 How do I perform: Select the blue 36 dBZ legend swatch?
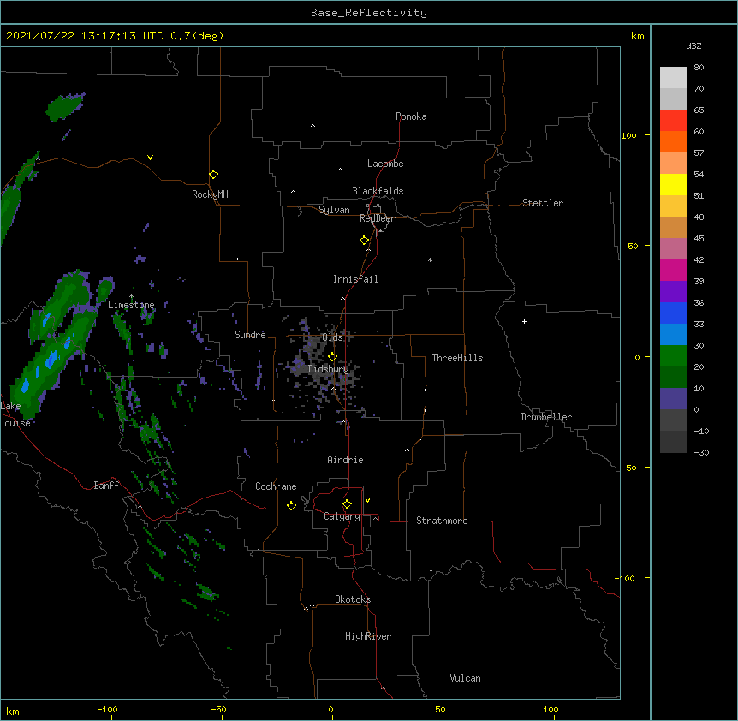click(x=673, y=313)
